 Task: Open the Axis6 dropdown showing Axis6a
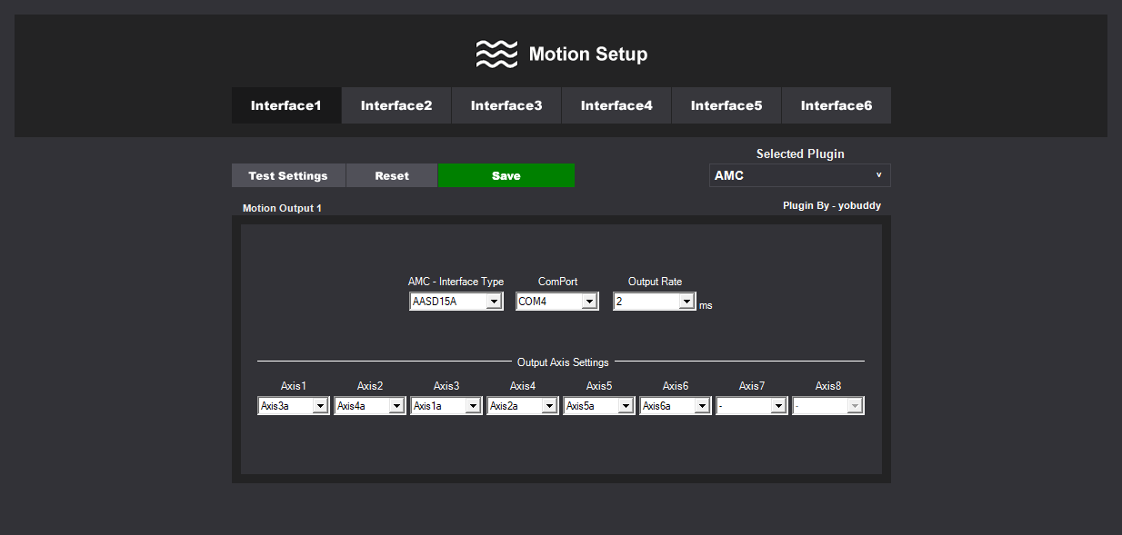tap(676, 406)
